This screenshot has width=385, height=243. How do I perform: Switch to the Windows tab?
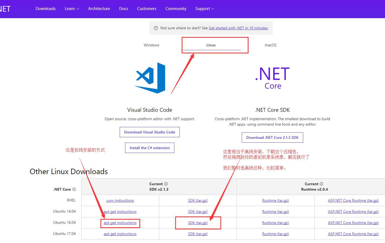pyautogui.click(x=151, y=45)
